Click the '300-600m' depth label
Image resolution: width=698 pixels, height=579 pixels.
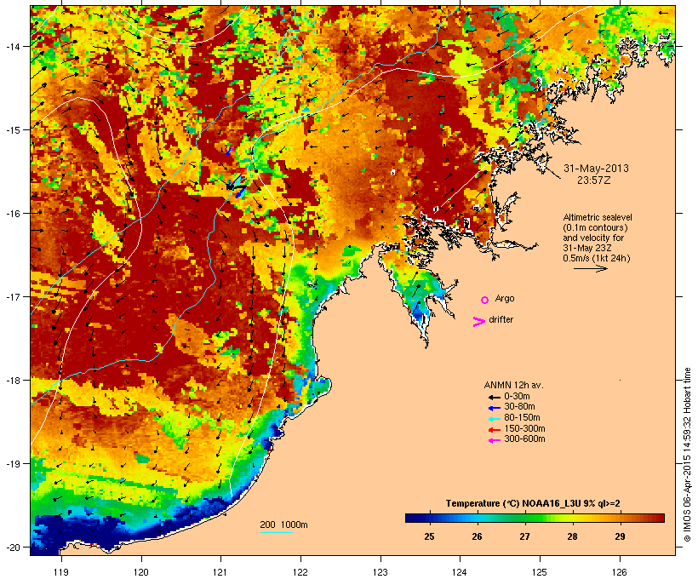click(525, 439)
